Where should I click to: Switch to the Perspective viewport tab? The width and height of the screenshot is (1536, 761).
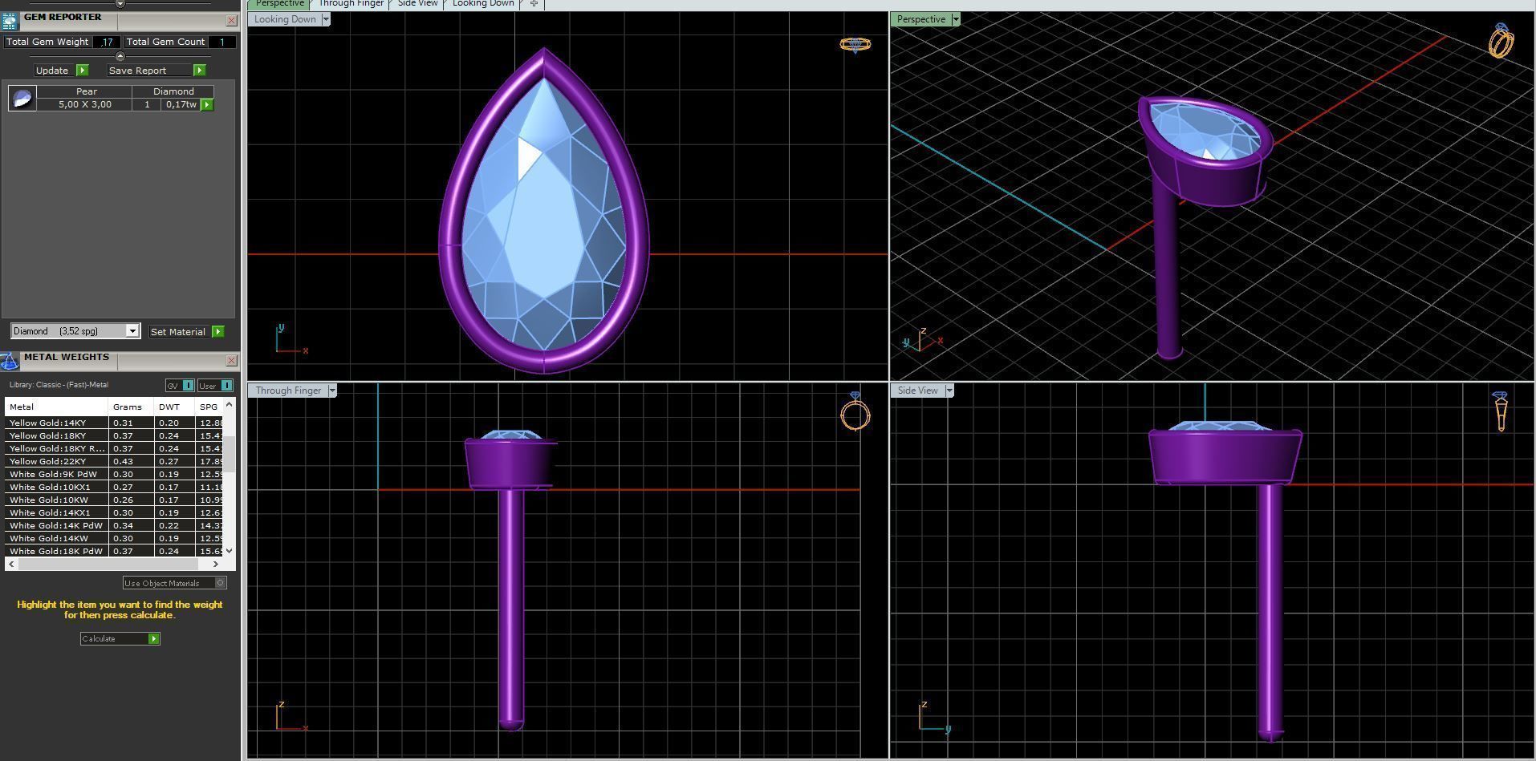pos(279,4)
